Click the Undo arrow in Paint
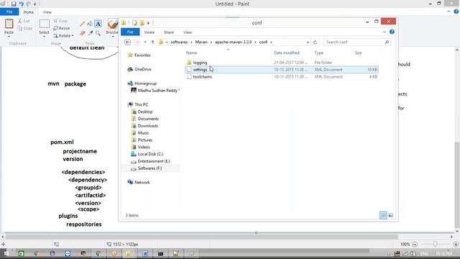This screenshot has width=460, height=259. coord(21,4)
